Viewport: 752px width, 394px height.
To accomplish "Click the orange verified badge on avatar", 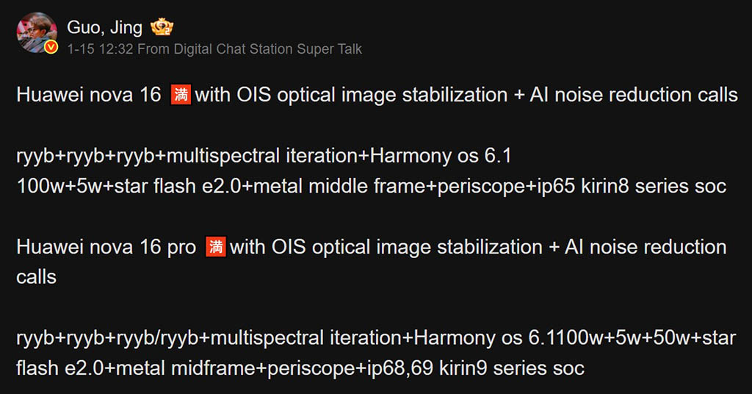I will click(51, 48).
